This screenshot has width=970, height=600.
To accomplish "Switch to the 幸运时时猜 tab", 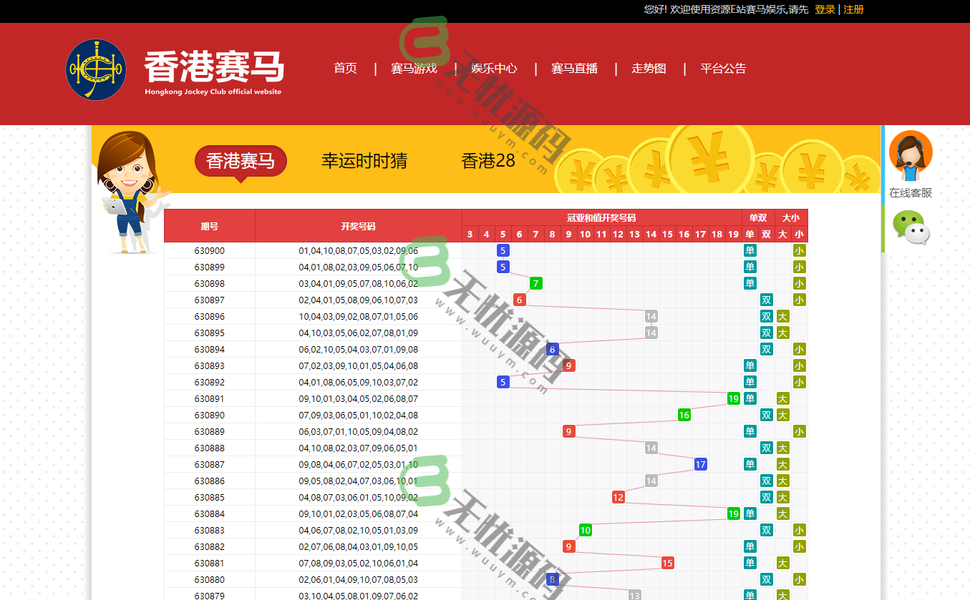I will [364, 162].
